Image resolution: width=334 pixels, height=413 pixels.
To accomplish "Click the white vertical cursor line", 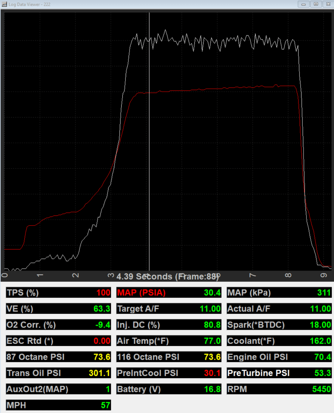I will pos(149,141).
